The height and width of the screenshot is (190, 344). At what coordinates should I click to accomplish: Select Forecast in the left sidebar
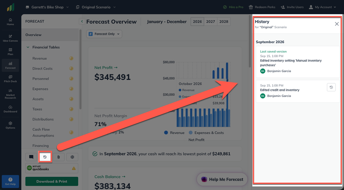(10, 65)
